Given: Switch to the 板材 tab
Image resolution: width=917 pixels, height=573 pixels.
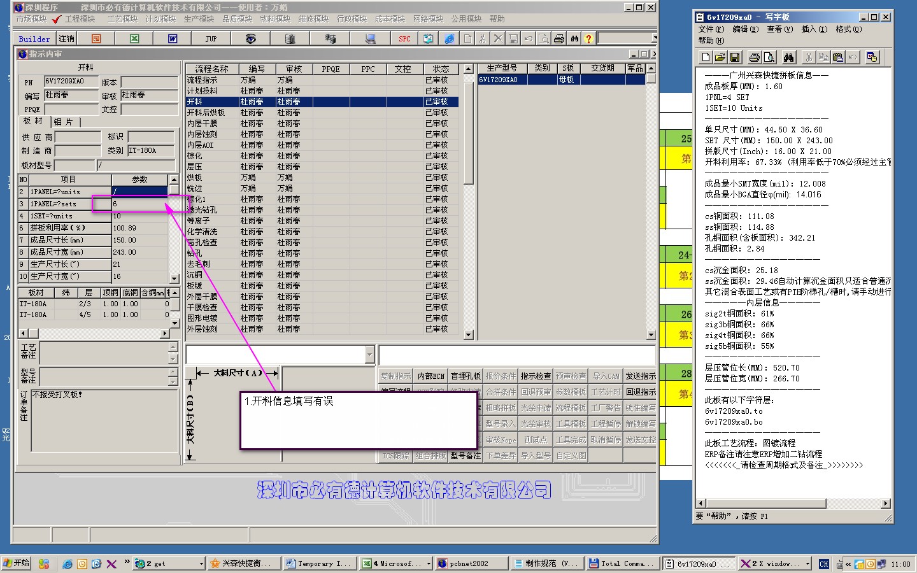Looking at the screenshot, I should tap(33, 121).
